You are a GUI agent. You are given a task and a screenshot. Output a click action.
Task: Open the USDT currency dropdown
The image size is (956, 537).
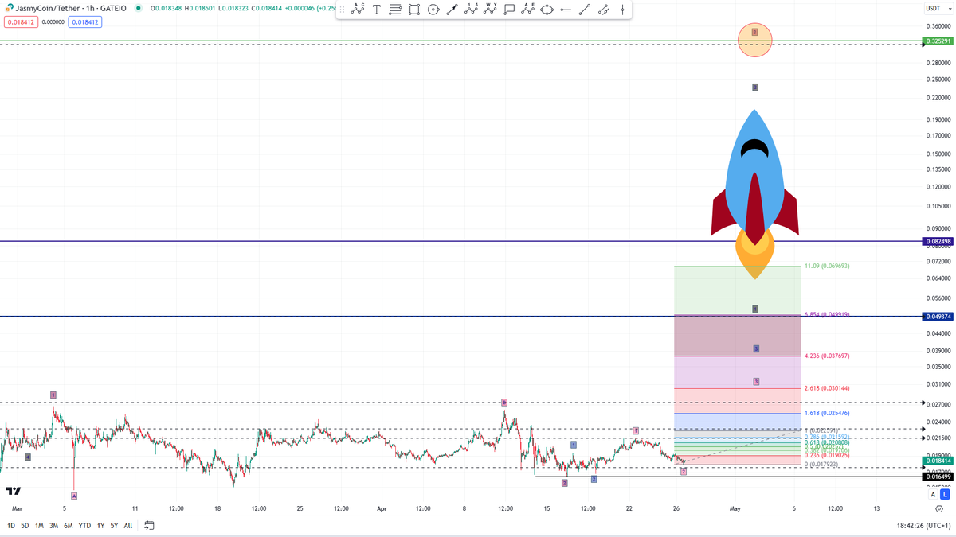[x=937, y=8]
